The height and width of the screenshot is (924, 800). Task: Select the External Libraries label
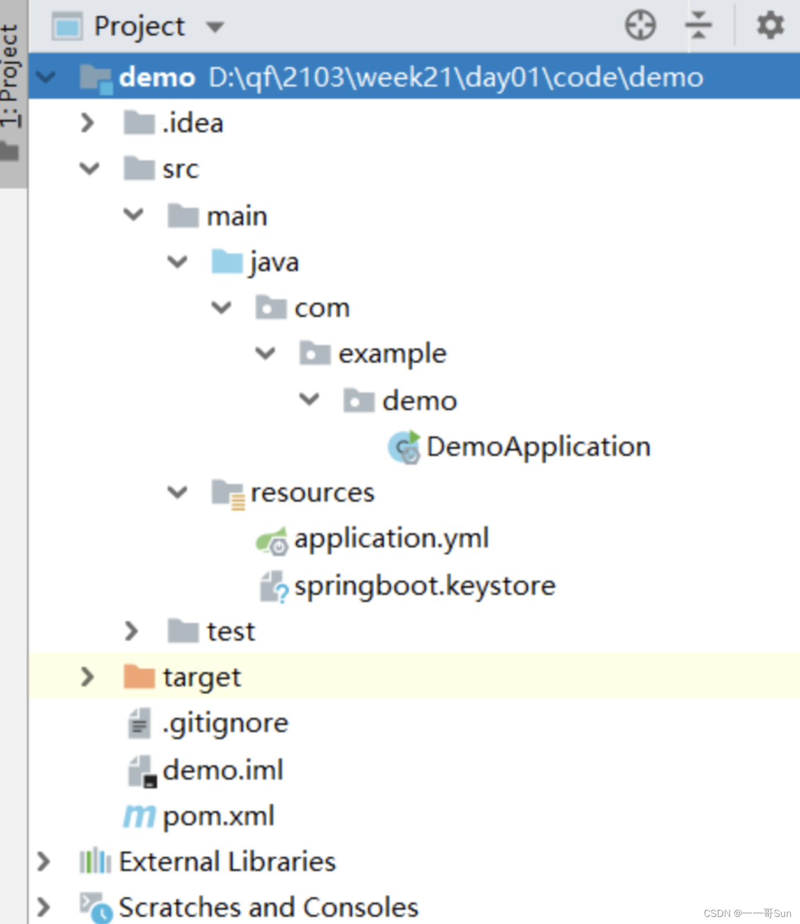[227, 862]
